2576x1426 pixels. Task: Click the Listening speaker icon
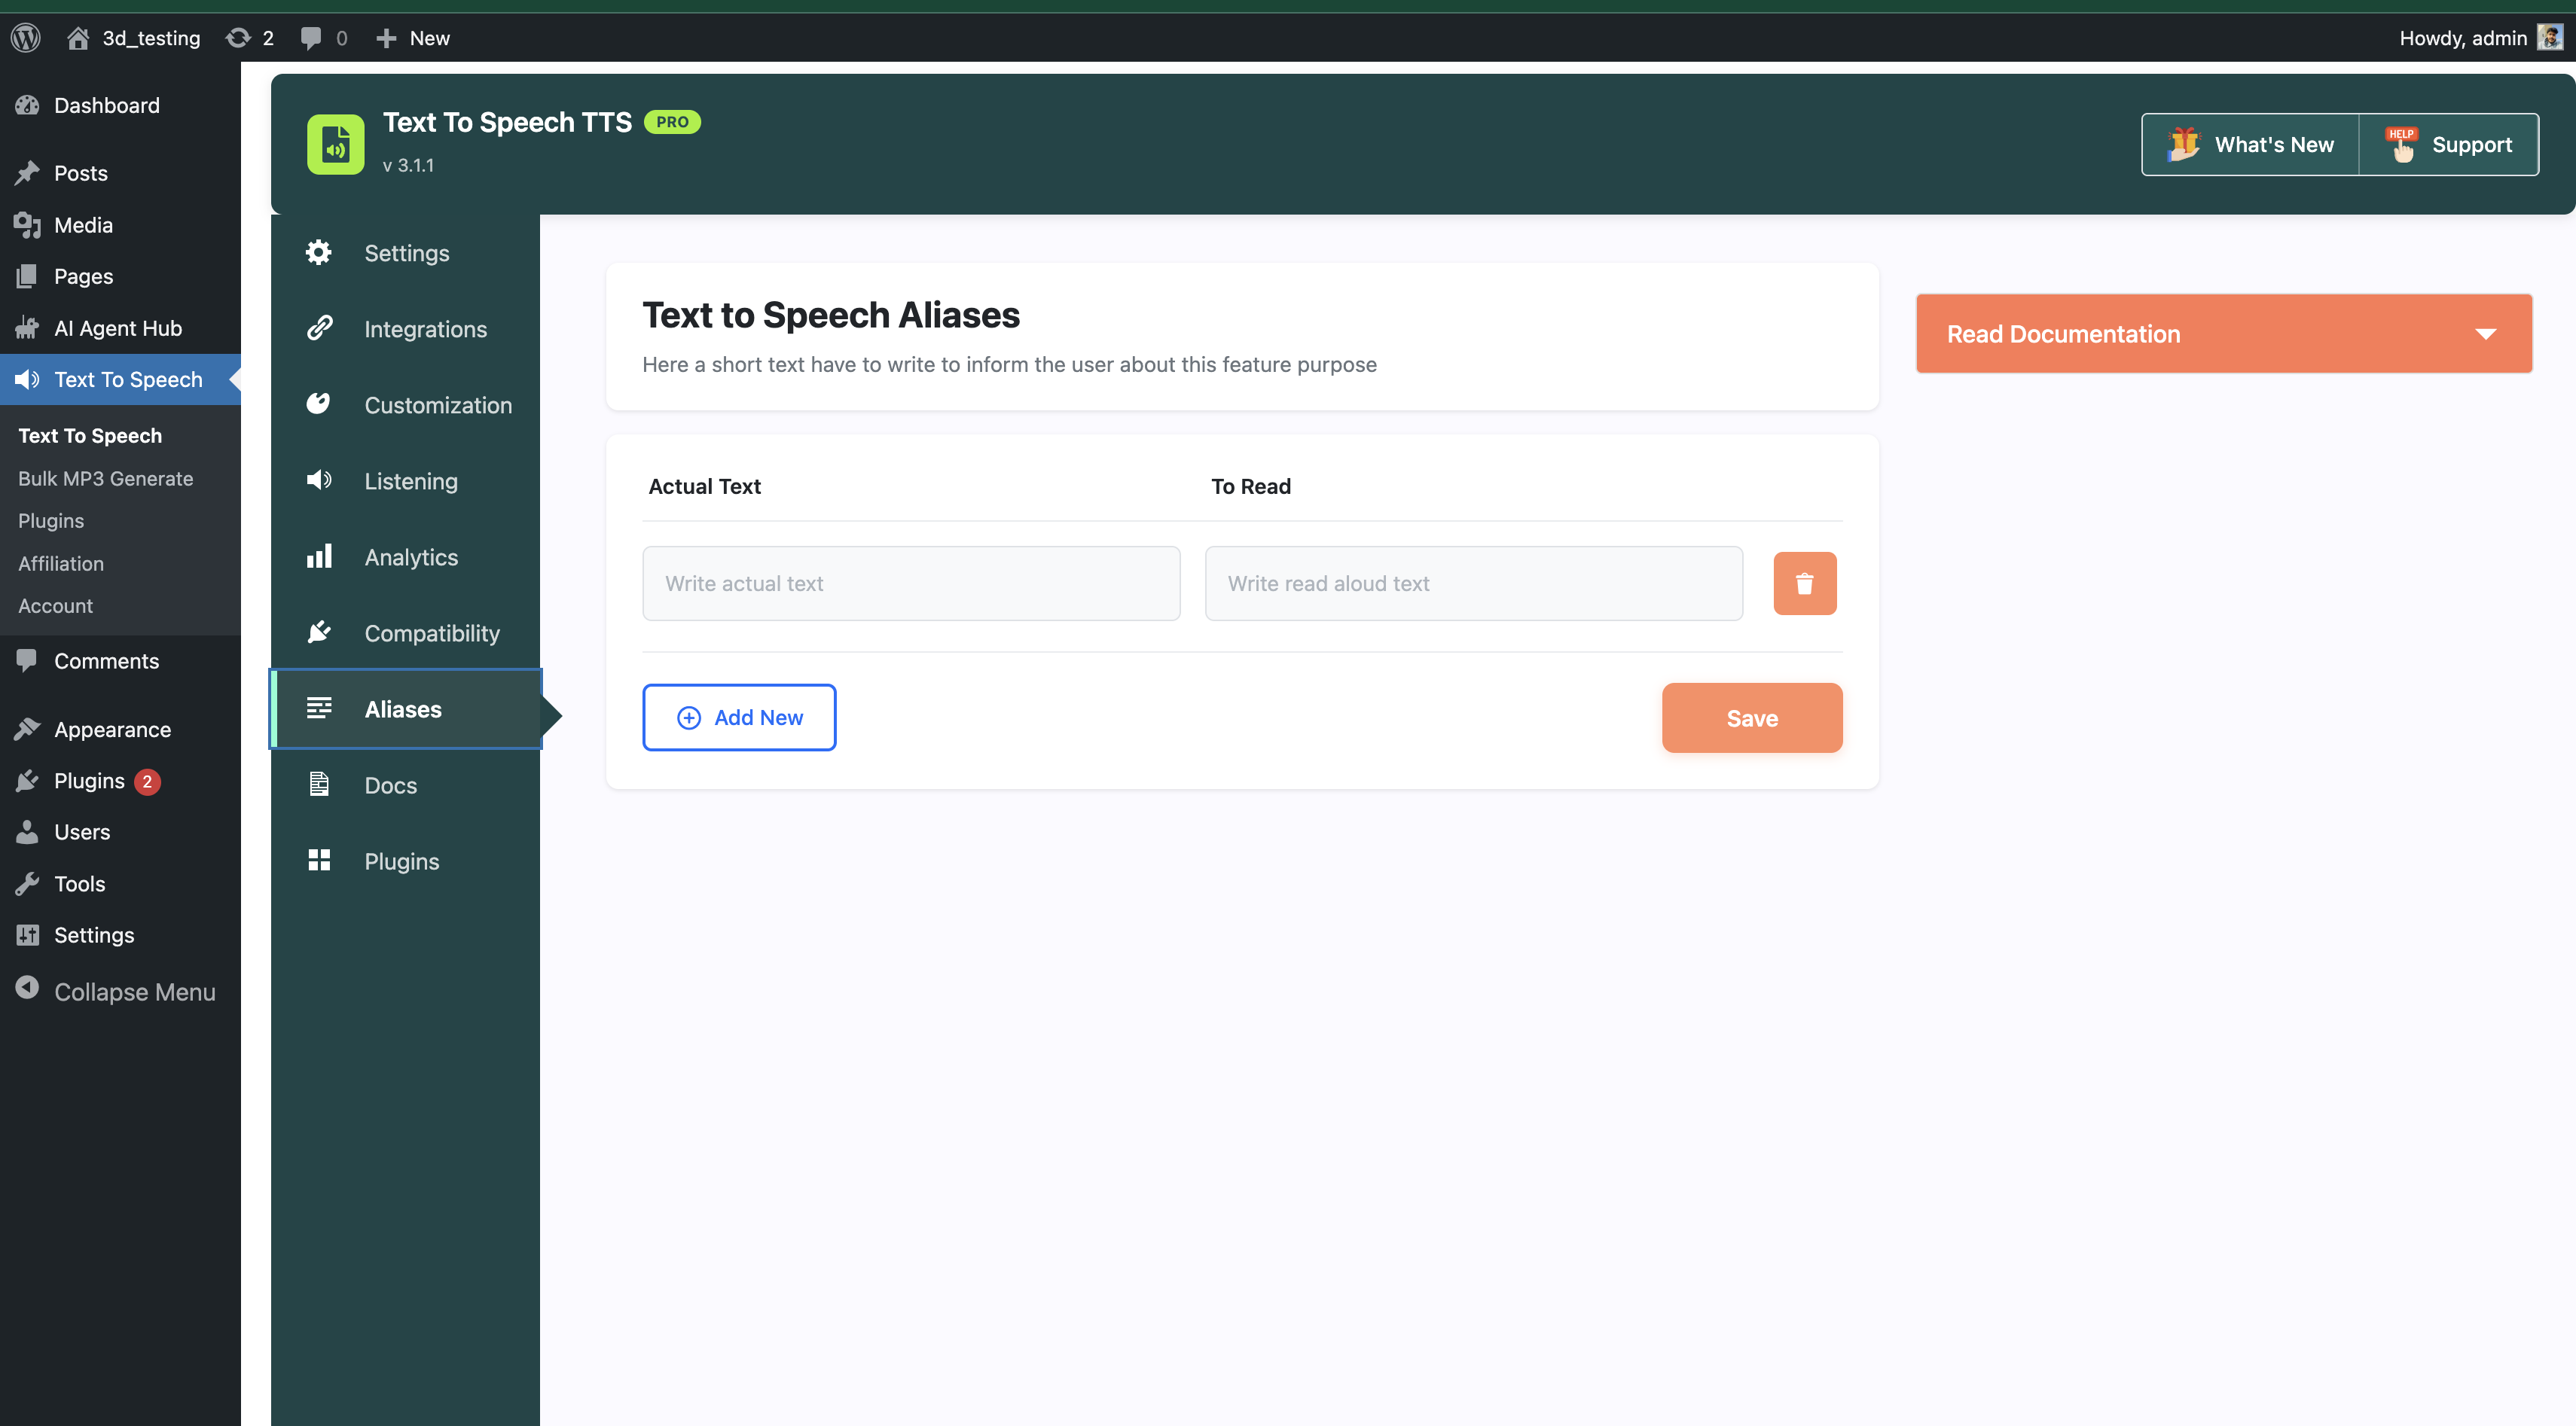(x=318, y=480)
